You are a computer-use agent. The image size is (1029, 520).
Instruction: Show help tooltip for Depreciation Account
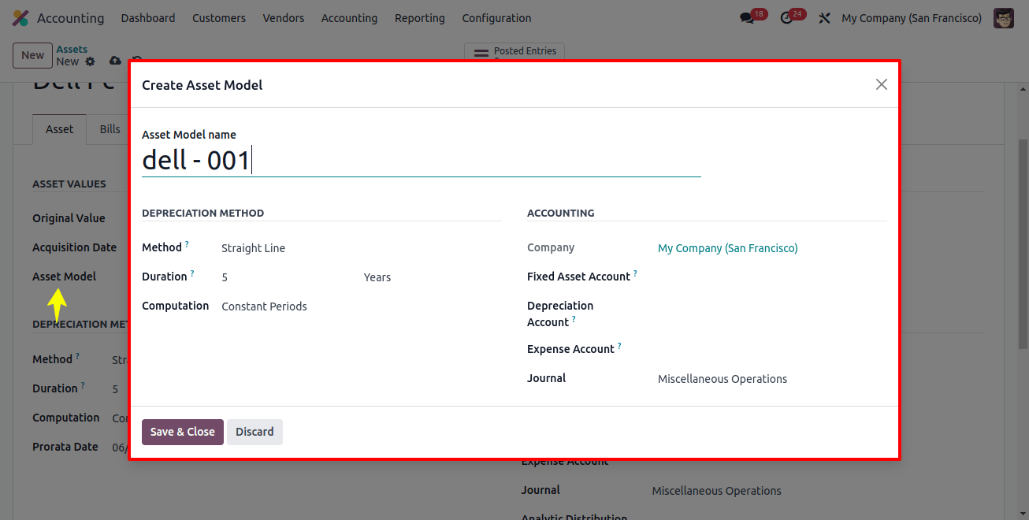pos(574,320)
